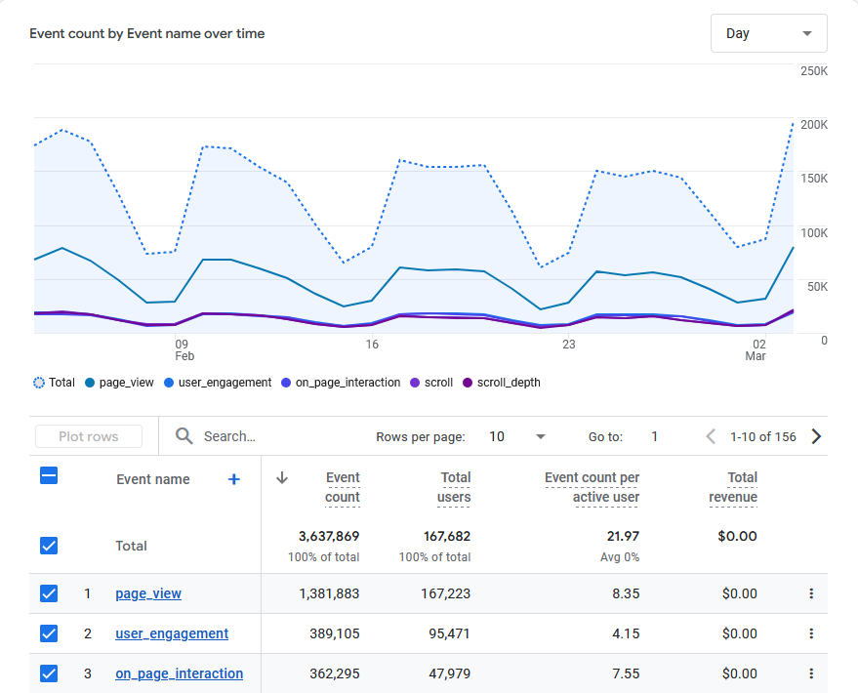Viewport: 858px width, 693px height.
Task: Click the Go to page number field
Action: click(x=655, y=436)
